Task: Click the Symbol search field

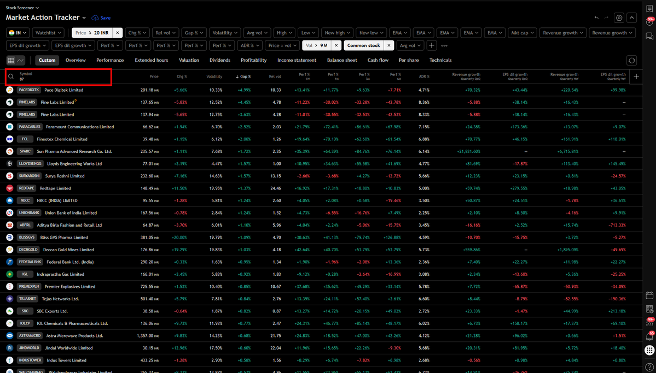Action: pos(58,76)
